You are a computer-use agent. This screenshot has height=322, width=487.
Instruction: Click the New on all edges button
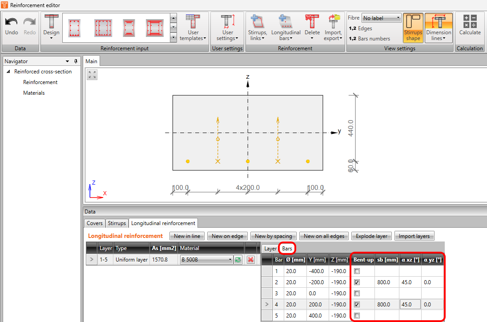pyautogui.click(x=324, y=236)
